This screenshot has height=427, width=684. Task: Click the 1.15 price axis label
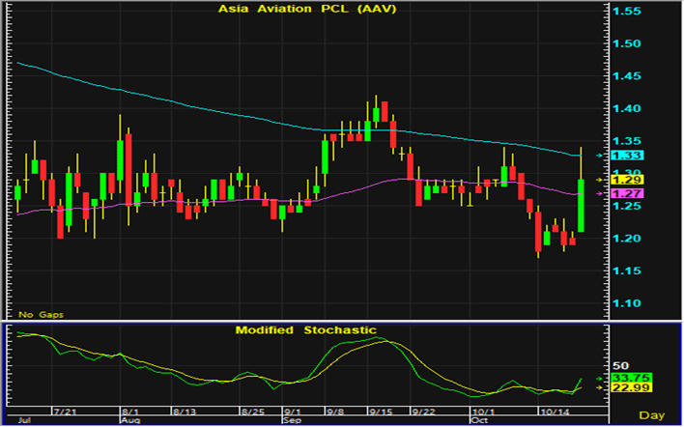coord(627,270)
